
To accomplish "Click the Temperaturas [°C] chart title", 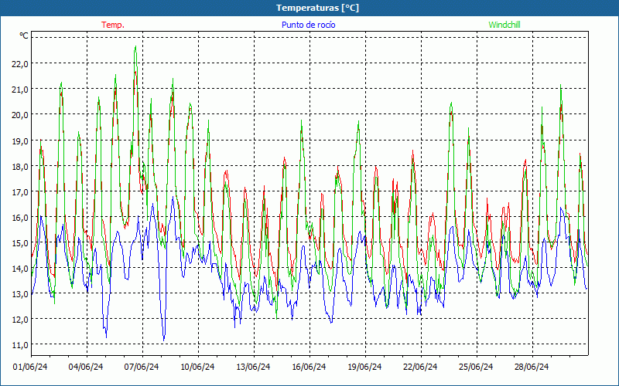I will point(317,8).
